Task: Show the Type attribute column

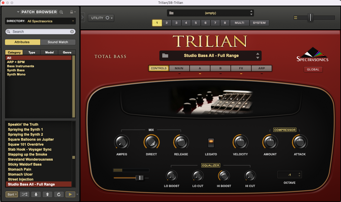Action: click(32, 52)
